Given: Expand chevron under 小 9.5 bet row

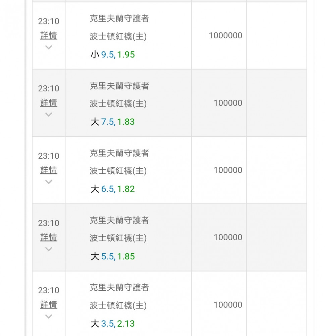Looking at the screenshot, I should (49, 47).
